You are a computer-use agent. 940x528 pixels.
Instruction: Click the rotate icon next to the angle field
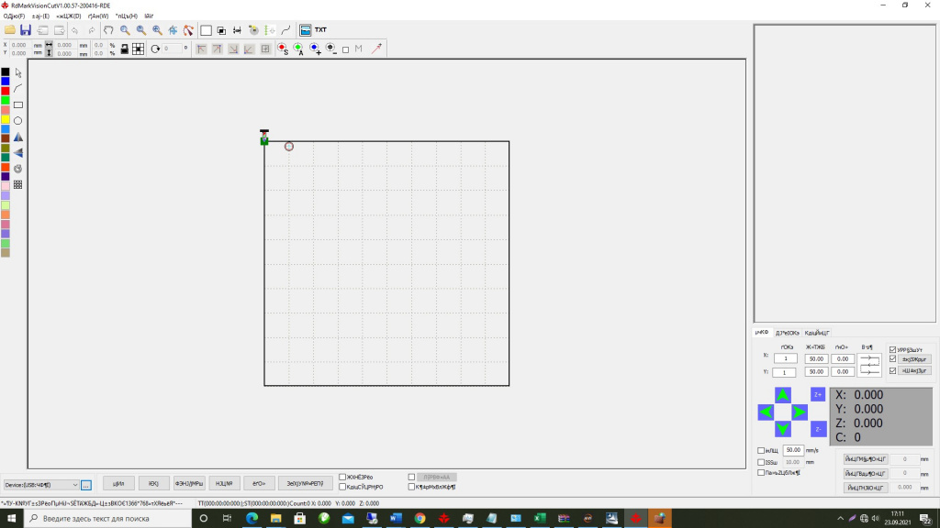pyautogui.click(x=155, y=49)
